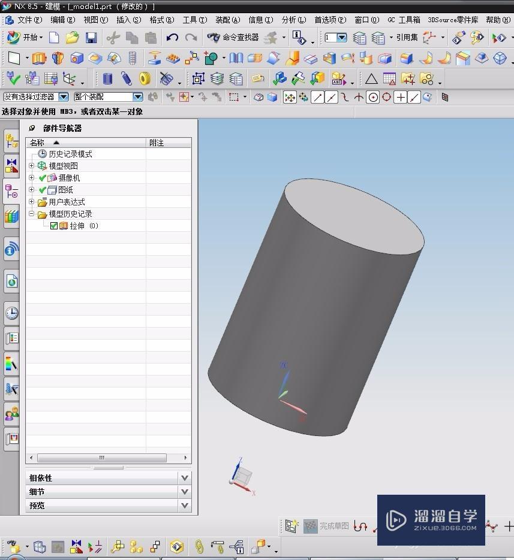The height and width of the screenshot is (560, 514).
Task: Open the Reuse Library books sidebar tab
Action: [11, 216]
